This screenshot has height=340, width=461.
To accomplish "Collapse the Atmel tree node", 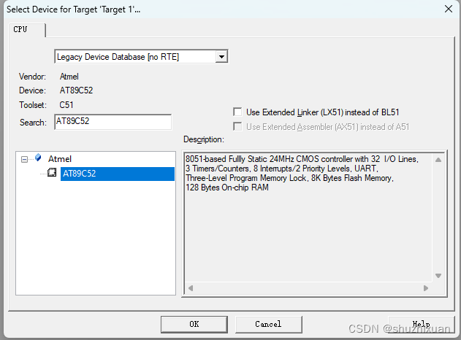I will [x=24, y=159].
